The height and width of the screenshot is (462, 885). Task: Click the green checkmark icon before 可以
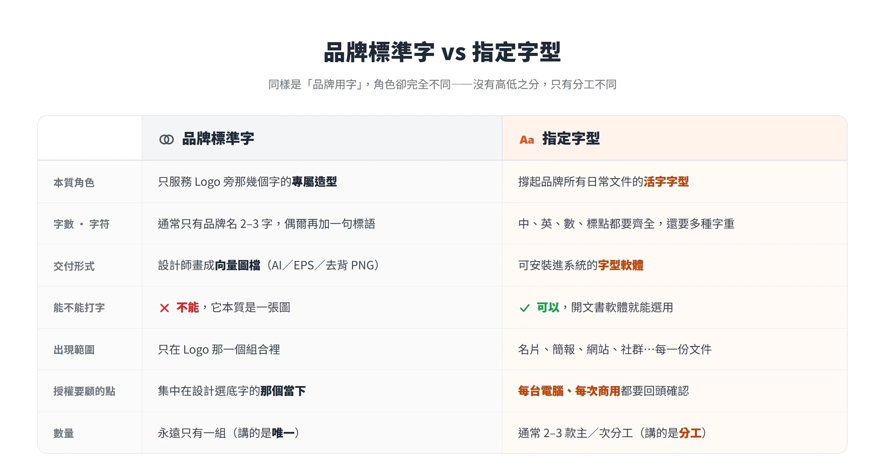pyautogui.click(x=524, y=308)
